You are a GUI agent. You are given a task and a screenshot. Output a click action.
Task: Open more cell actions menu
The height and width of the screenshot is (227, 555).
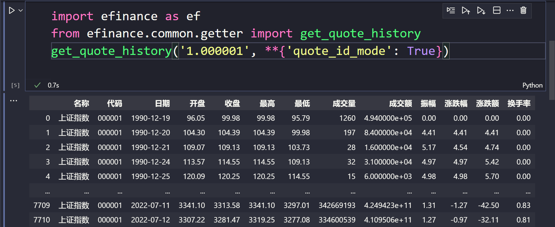point(510,11)
